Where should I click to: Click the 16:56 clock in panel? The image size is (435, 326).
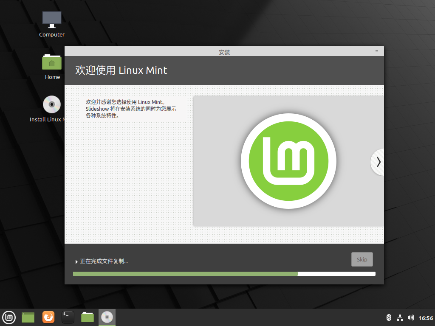(426, 318)
